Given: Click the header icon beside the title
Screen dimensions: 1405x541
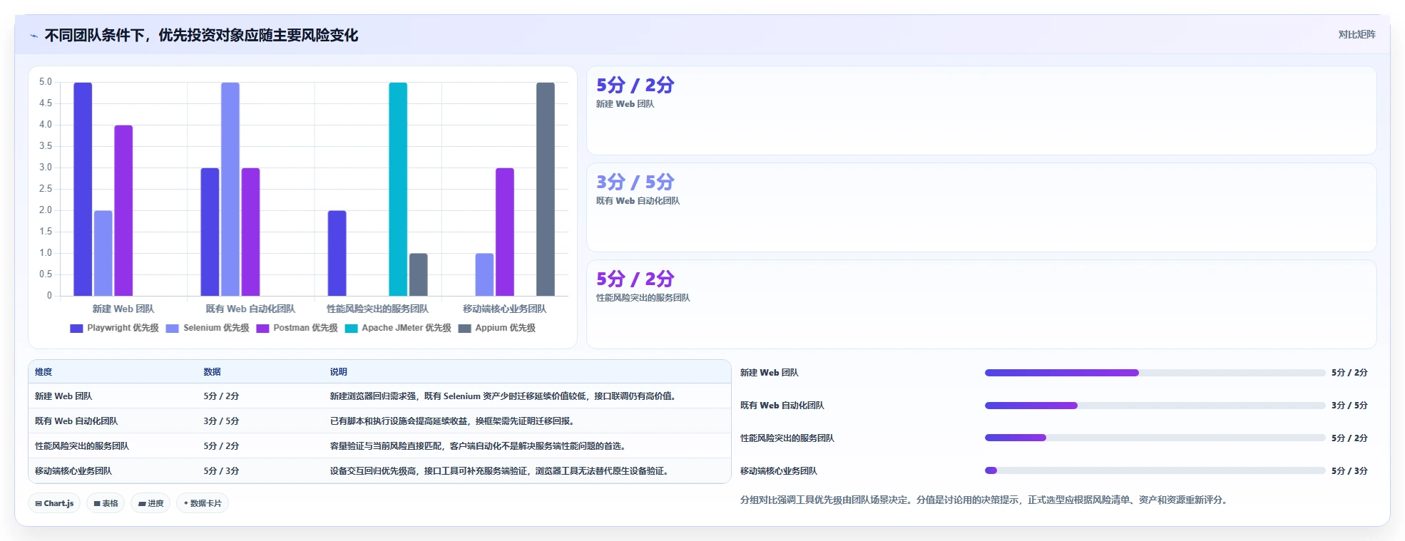Looking at the screenshot, I should click(x=34, y=36).
